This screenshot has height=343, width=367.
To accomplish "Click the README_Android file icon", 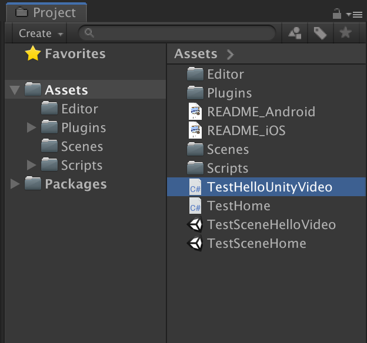I will 195,111.
